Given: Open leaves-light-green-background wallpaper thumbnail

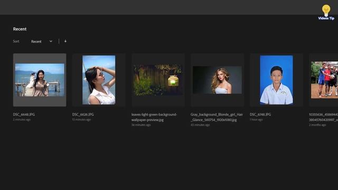Looking at the screenshot, I should (158, 80).
